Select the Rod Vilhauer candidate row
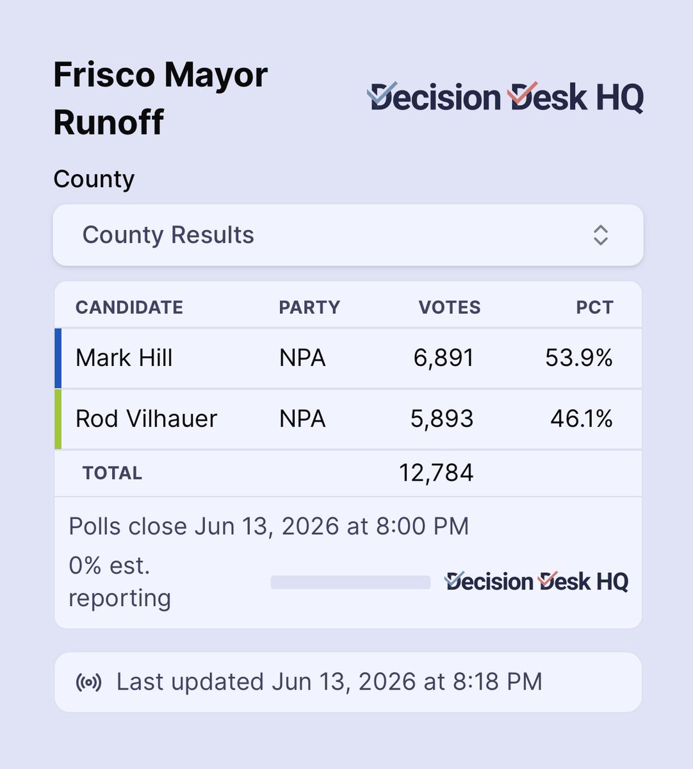This screenshot has height=769, width=693. coord(348,419)
